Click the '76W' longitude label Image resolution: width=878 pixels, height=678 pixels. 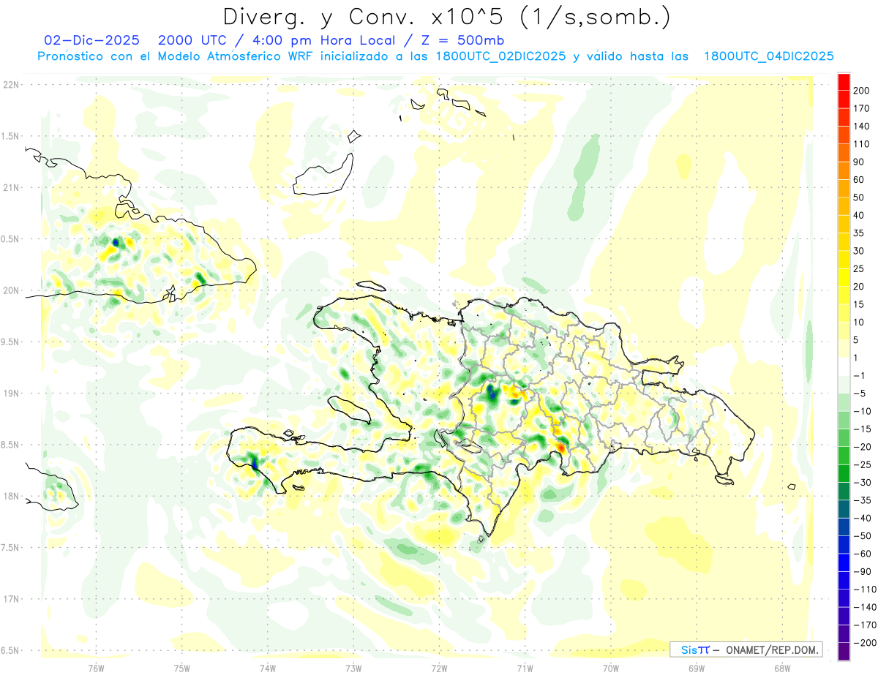pyautogui.click(x=97, y=668)
